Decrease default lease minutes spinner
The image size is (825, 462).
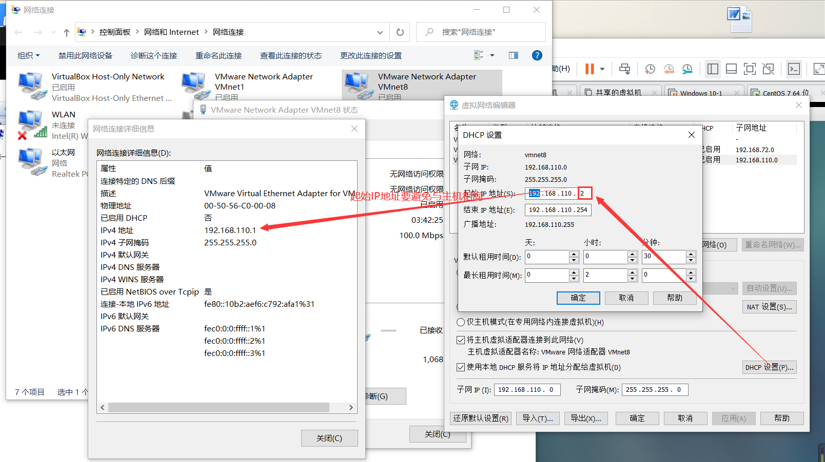691,260
